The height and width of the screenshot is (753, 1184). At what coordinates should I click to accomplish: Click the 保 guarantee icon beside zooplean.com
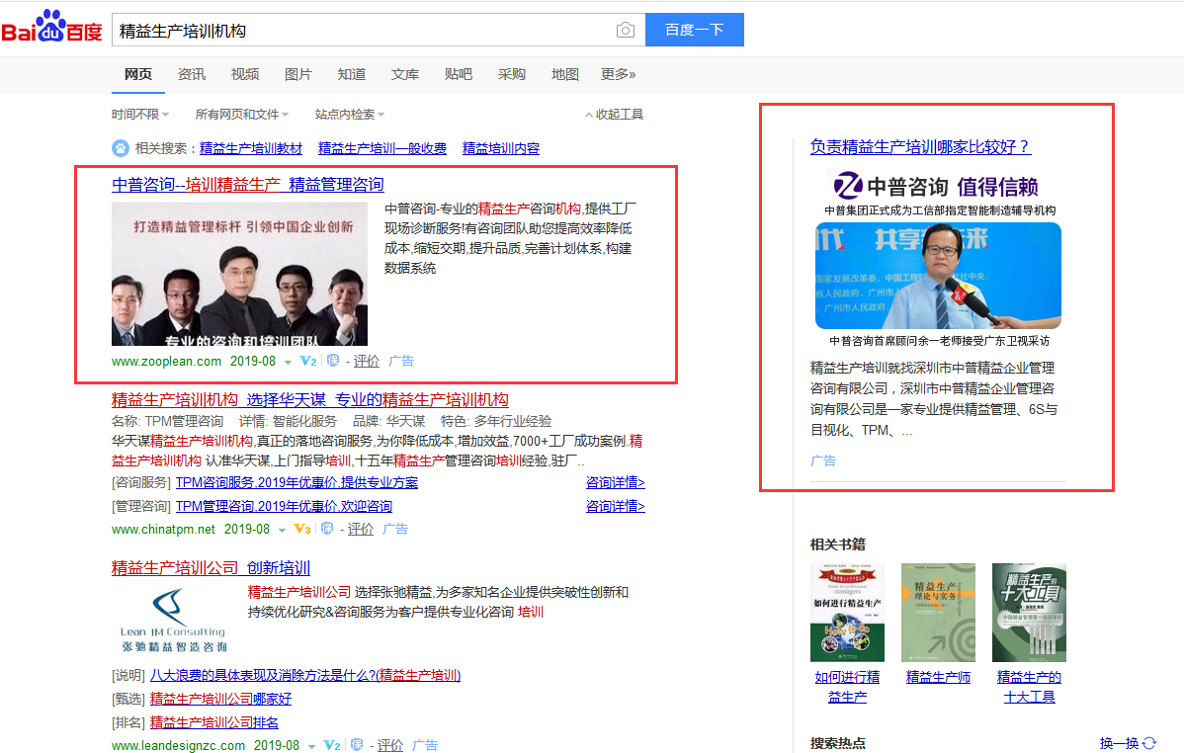coord(333,361)
